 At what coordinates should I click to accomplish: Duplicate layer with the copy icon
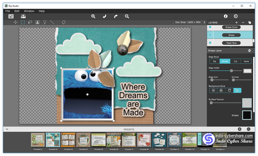250,22
